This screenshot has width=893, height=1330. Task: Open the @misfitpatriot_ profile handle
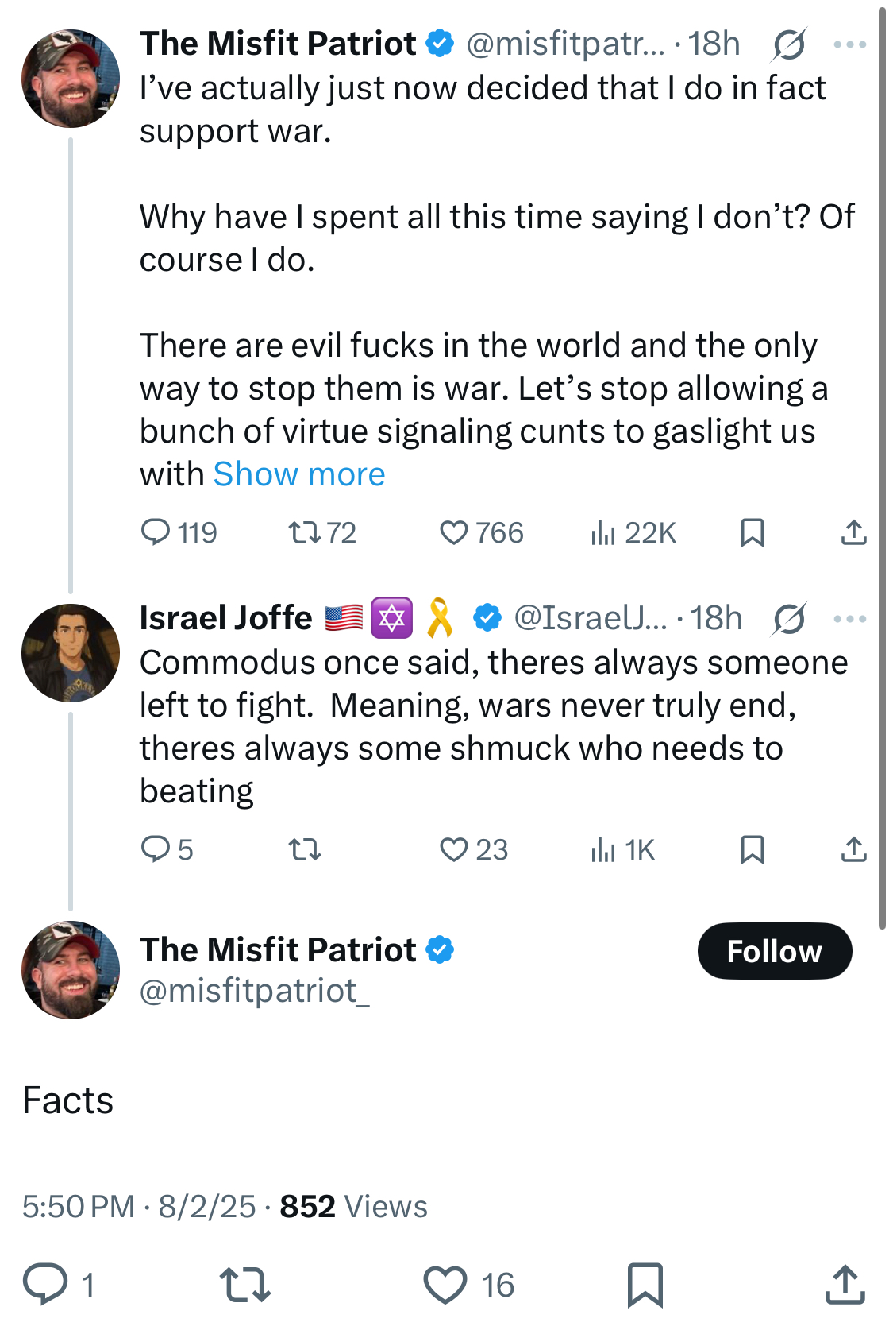pyautogui.click(x=254, y=991)
